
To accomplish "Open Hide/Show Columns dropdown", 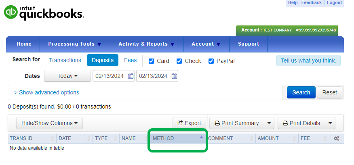I will click(x=49, y=123).
